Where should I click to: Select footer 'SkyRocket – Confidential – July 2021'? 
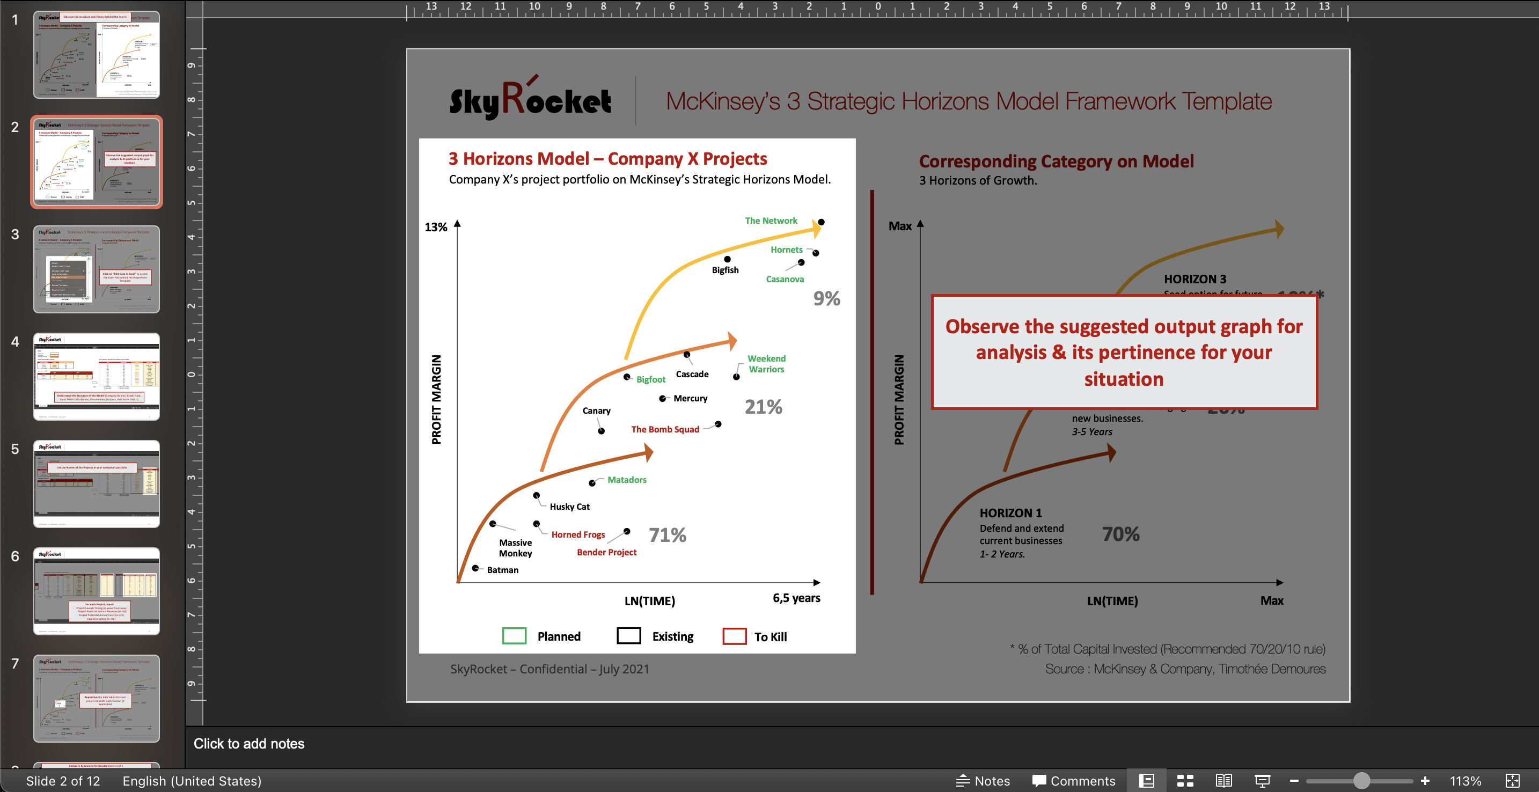pyautogui.click(x=549, y=669)
